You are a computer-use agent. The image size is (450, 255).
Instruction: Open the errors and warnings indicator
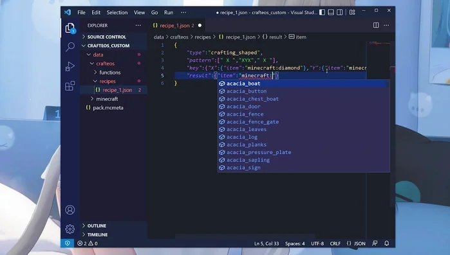88,243
